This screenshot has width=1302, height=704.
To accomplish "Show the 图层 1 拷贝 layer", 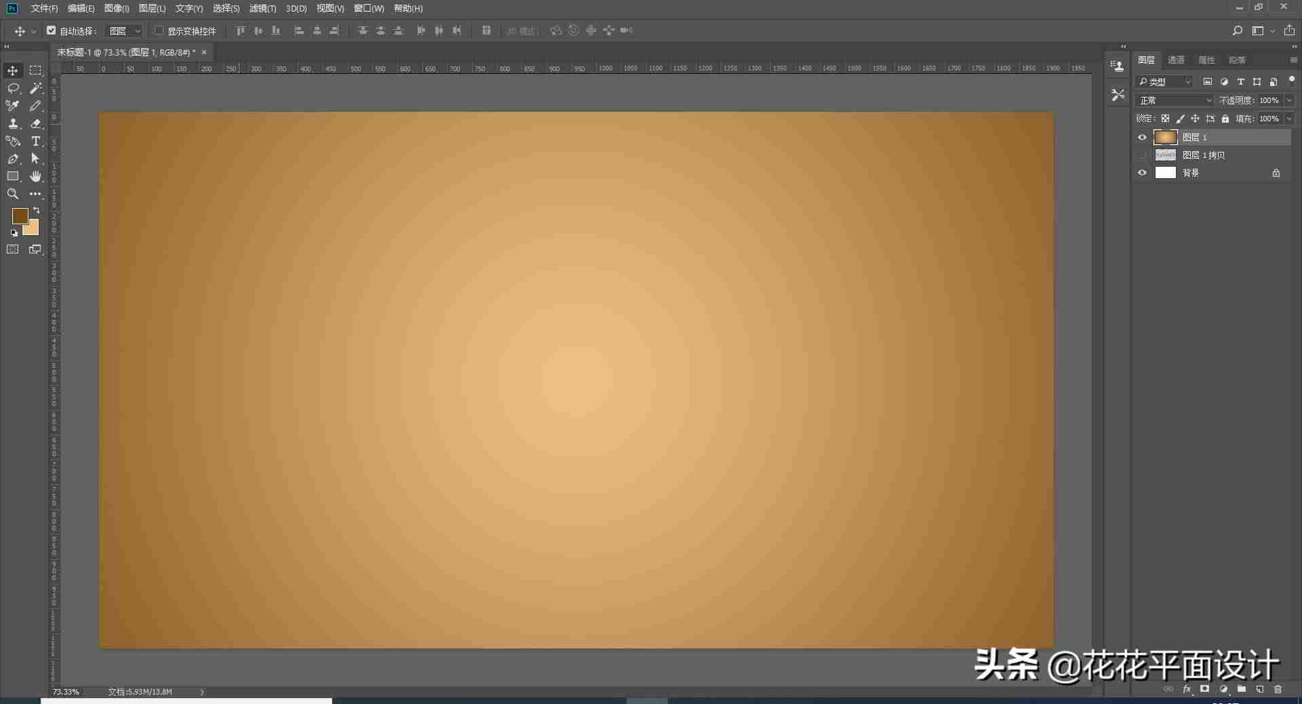I will [x=1143, y=155].
